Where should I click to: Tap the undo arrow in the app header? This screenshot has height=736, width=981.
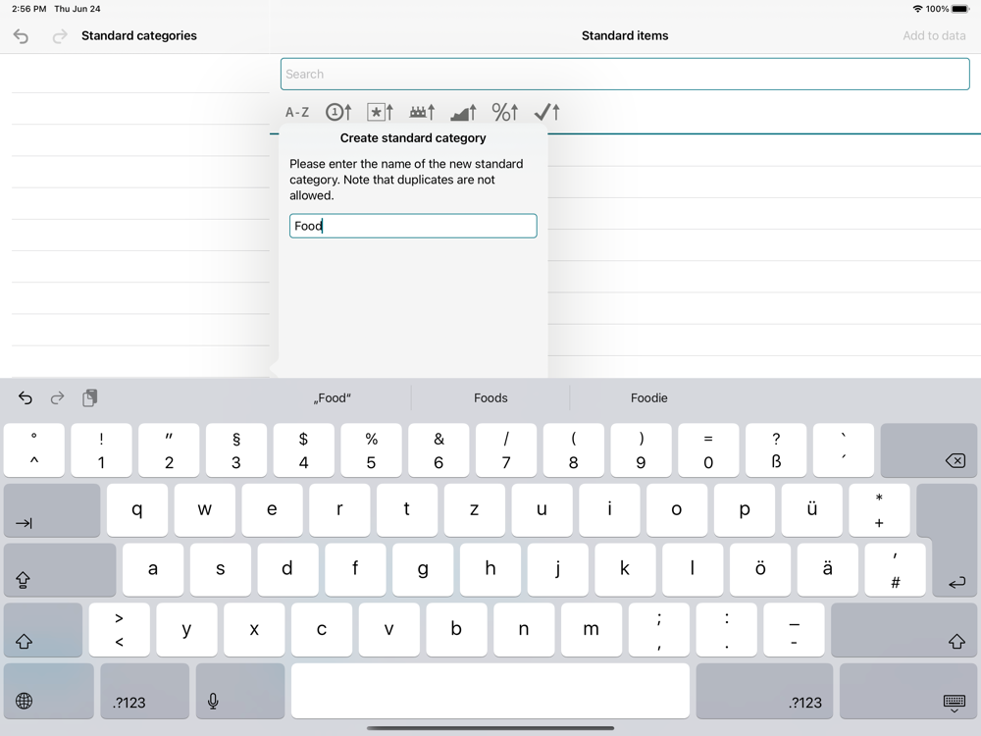[21, 36]
